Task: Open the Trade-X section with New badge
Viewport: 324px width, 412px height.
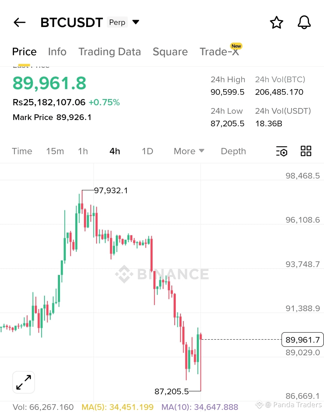Action: 220,52
